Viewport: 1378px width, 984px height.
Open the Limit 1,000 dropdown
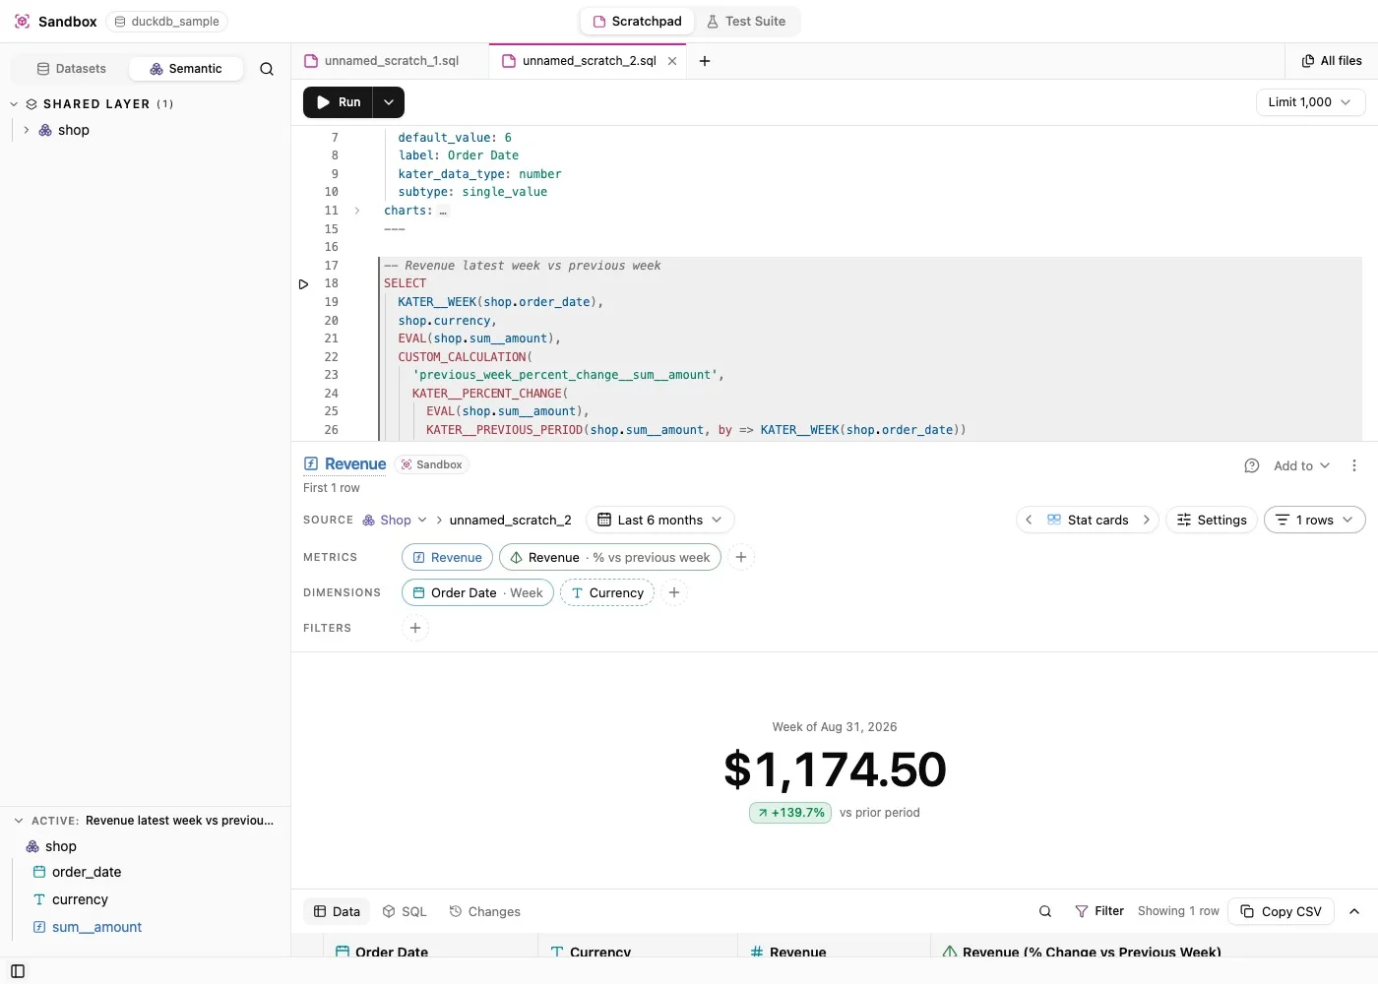(x=1310, y=102)
